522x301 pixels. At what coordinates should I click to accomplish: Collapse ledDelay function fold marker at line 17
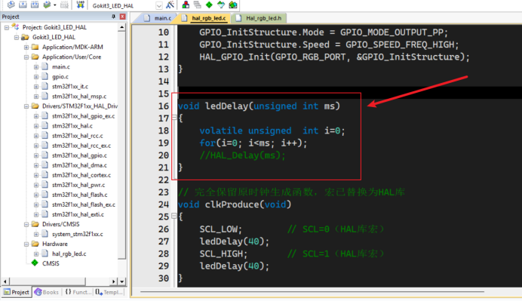tap(174, 118)
